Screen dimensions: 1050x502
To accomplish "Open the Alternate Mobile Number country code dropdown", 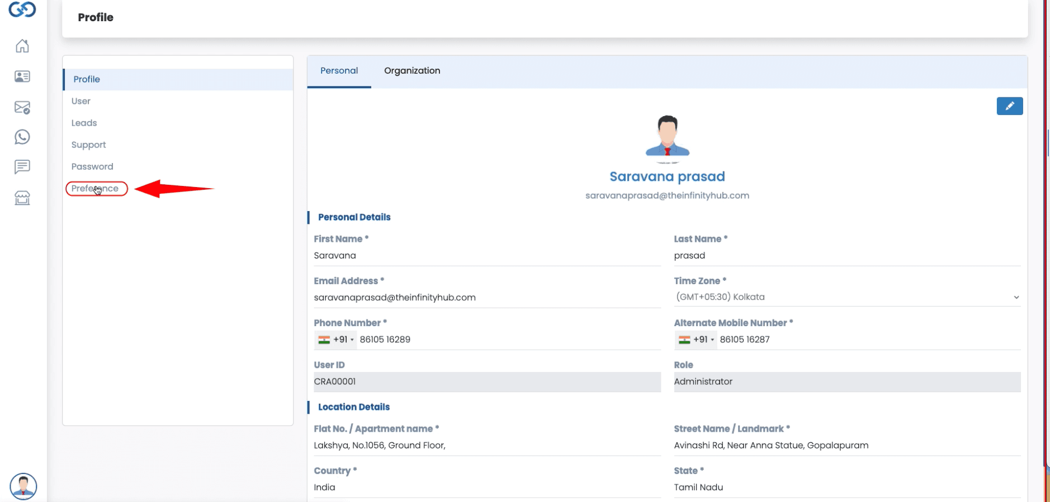I will click(x=696, y=340).
